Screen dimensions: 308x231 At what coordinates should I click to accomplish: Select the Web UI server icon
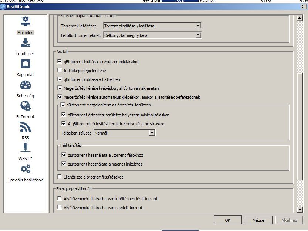(26, 148)
